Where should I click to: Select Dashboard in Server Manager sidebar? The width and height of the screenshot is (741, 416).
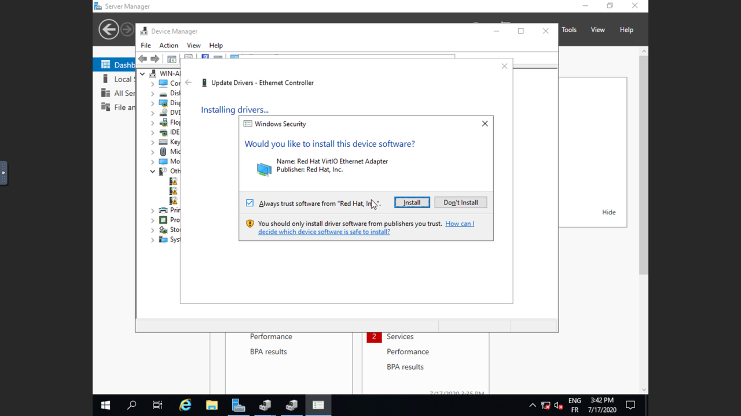(x=115, y=65)
